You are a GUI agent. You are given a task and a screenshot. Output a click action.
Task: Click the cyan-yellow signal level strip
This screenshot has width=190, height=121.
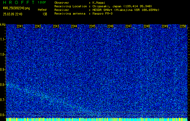coord(97,119)
